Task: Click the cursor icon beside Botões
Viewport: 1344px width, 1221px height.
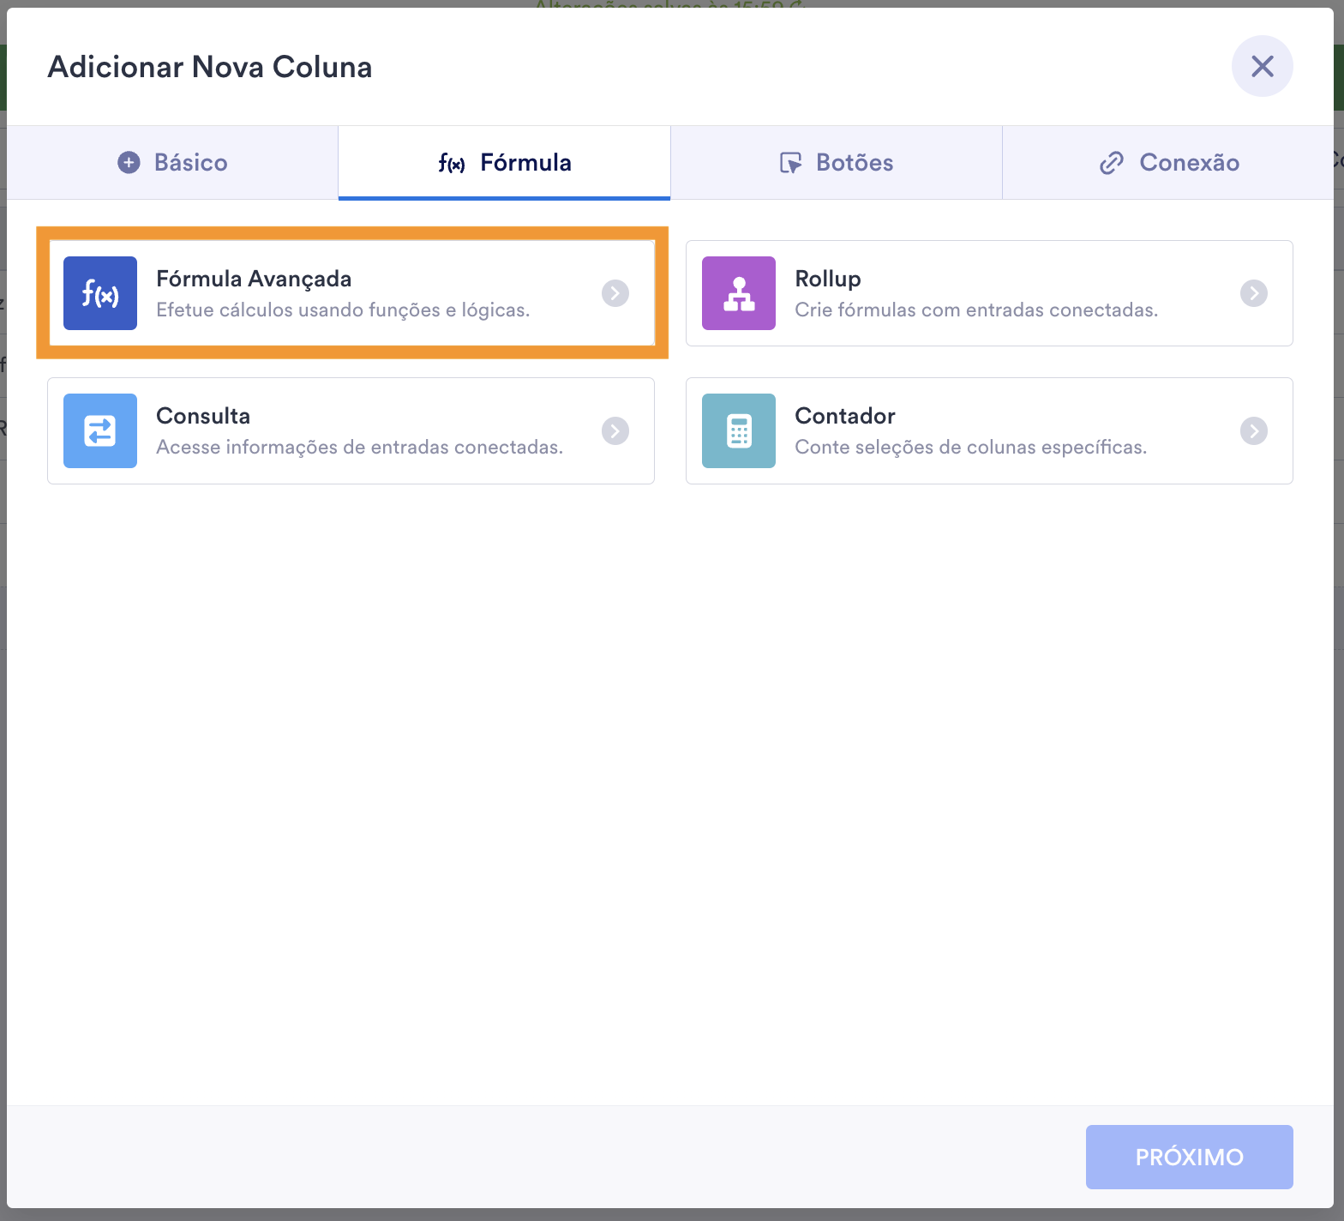Action: pos(790,163)
